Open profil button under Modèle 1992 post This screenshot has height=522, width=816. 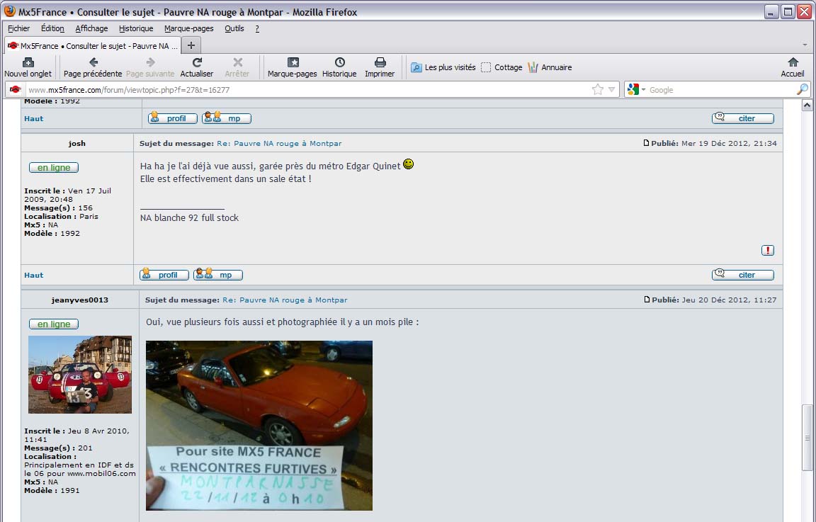tap(172, 118)
